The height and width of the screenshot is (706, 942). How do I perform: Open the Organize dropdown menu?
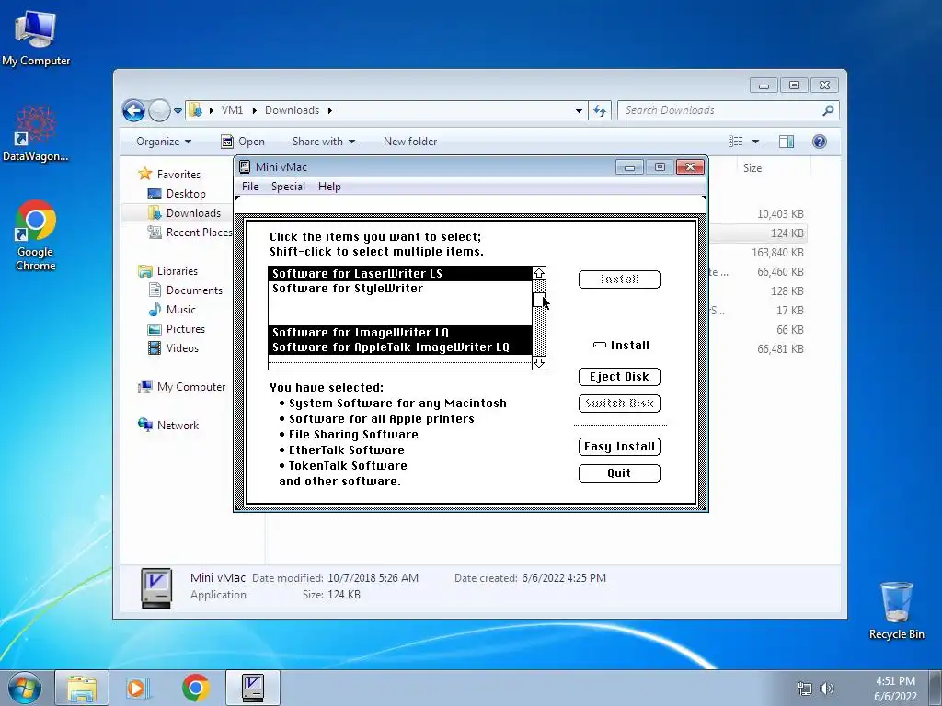click(x=164, y=142)
